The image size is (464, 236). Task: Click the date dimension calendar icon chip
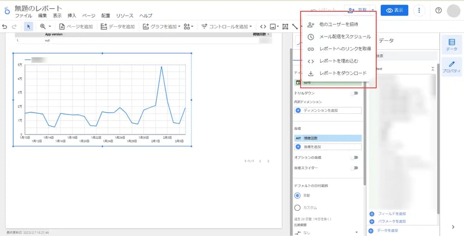pyautogui.click(x=298, y=82)
